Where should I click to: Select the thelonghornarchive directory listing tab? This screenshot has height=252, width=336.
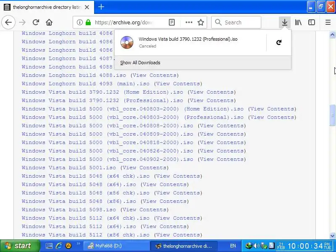pyautogui.click(x=47, y=7)
